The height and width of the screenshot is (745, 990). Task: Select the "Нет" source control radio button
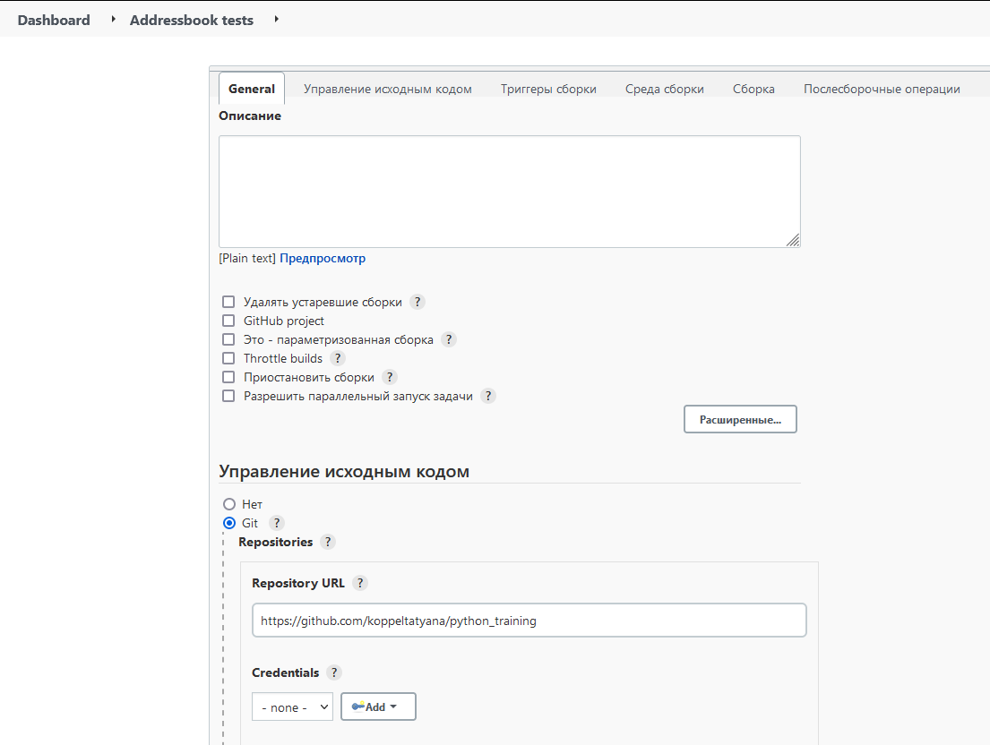click(x=229, y=504)
